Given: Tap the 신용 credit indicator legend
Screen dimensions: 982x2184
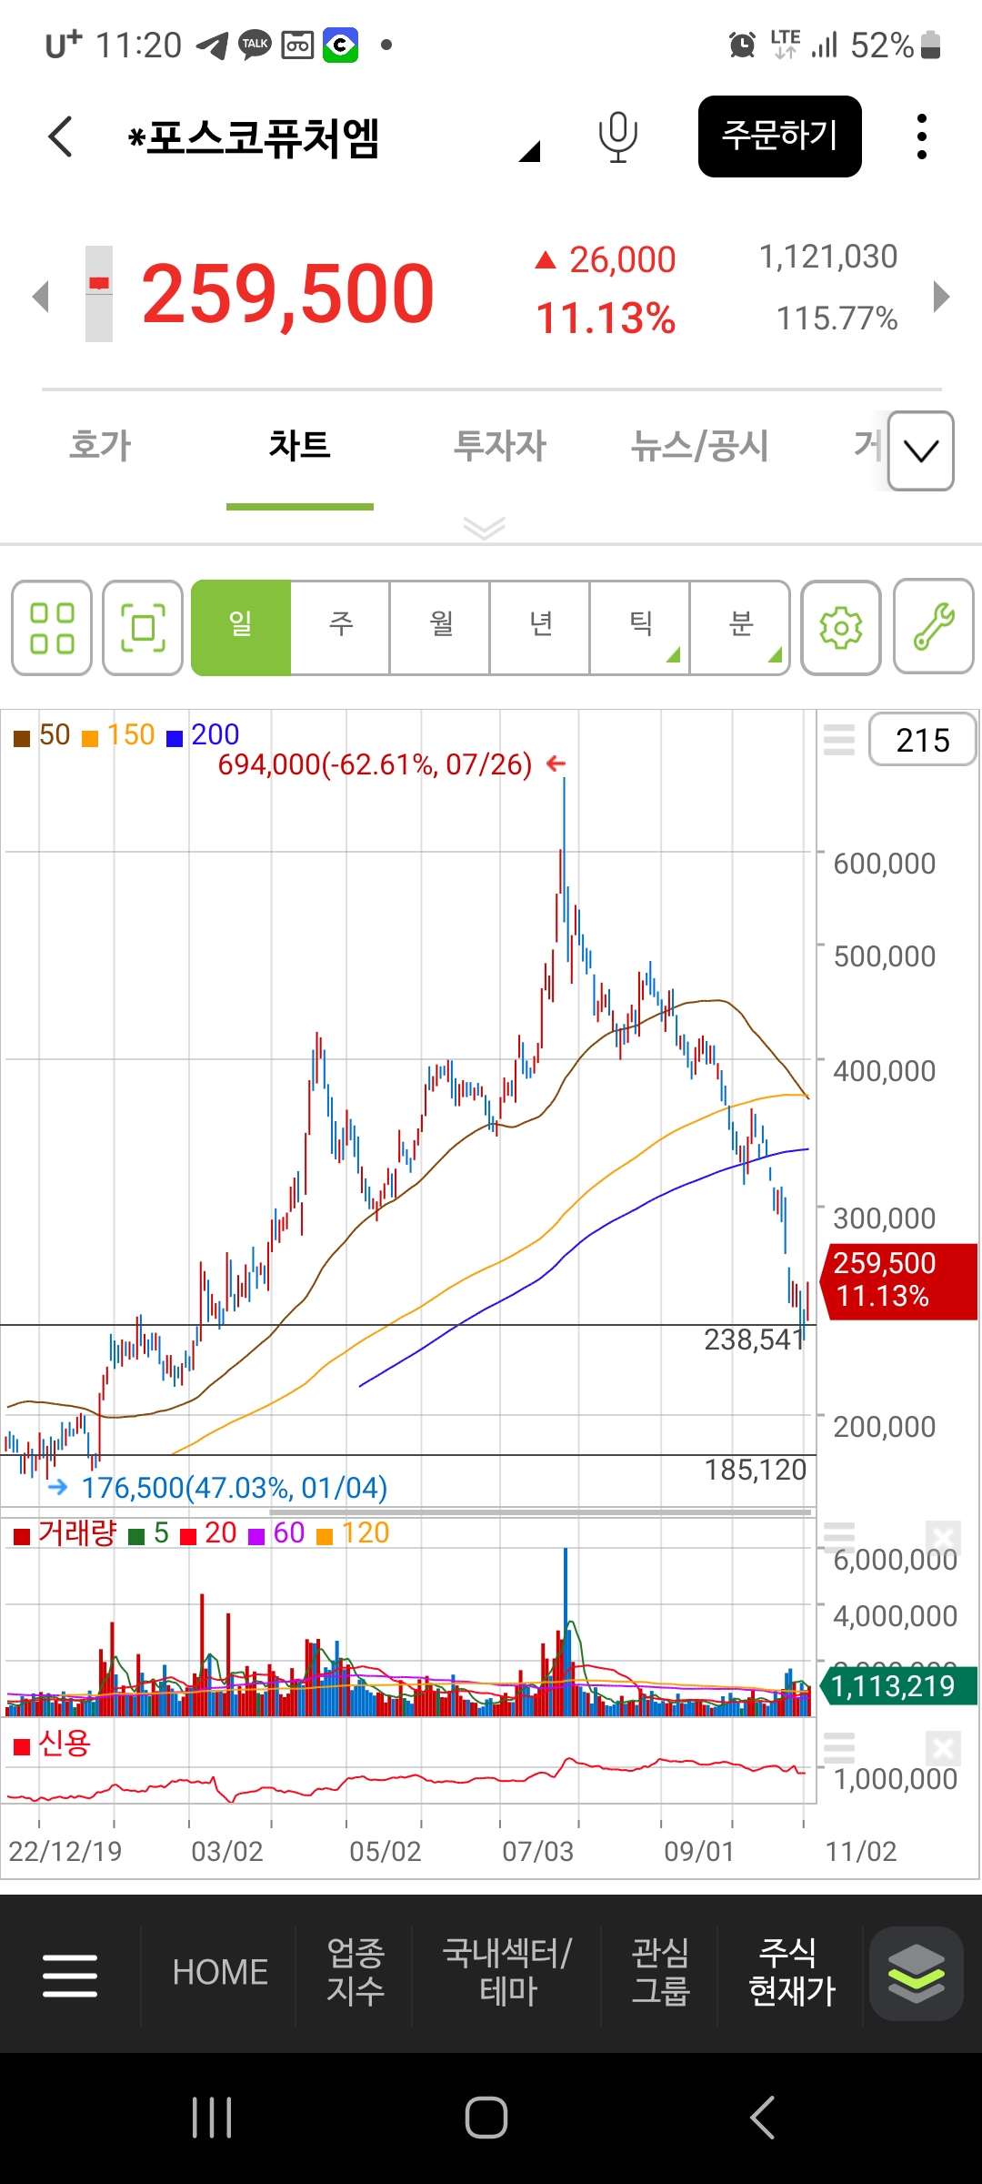Looking at the screenshot, I should (x=53, y=1744).
